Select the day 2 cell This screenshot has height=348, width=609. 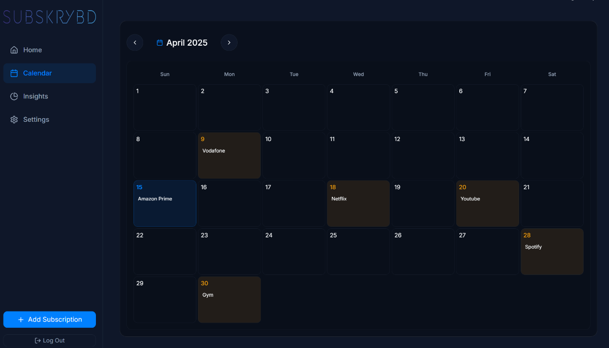[229, 108]
